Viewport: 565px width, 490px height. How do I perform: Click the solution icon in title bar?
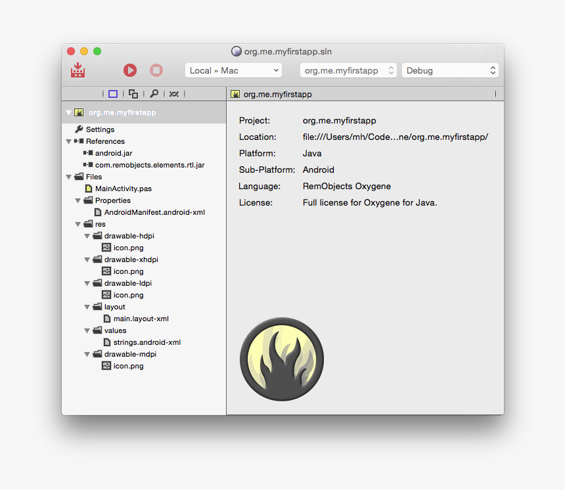(237, 51)
